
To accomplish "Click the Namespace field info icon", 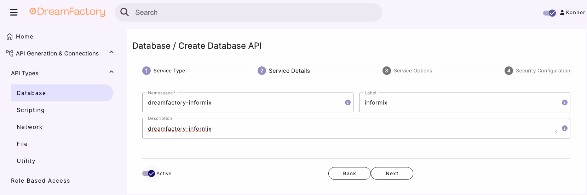I will click(348, 102).
